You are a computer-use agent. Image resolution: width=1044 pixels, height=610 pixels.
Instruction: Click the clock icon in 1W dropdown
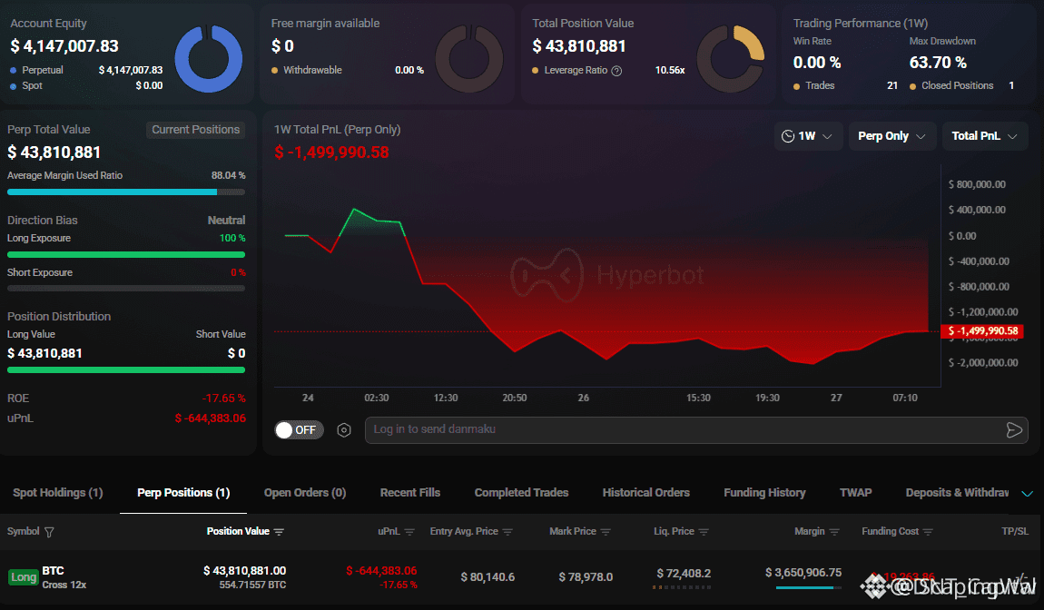point(788,136)
